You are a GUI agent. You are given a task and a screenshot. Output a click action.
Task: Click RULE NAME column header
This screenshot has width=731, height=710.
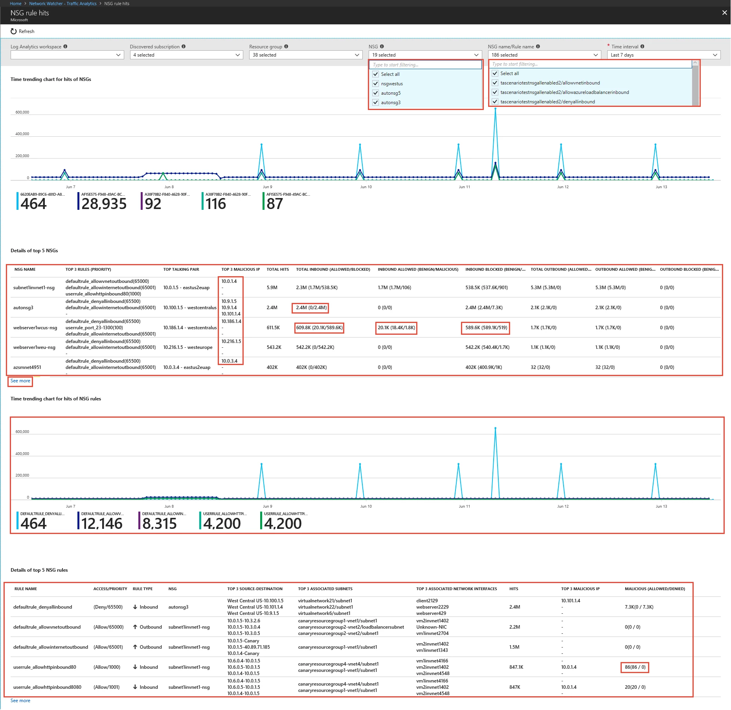point(26,589)
